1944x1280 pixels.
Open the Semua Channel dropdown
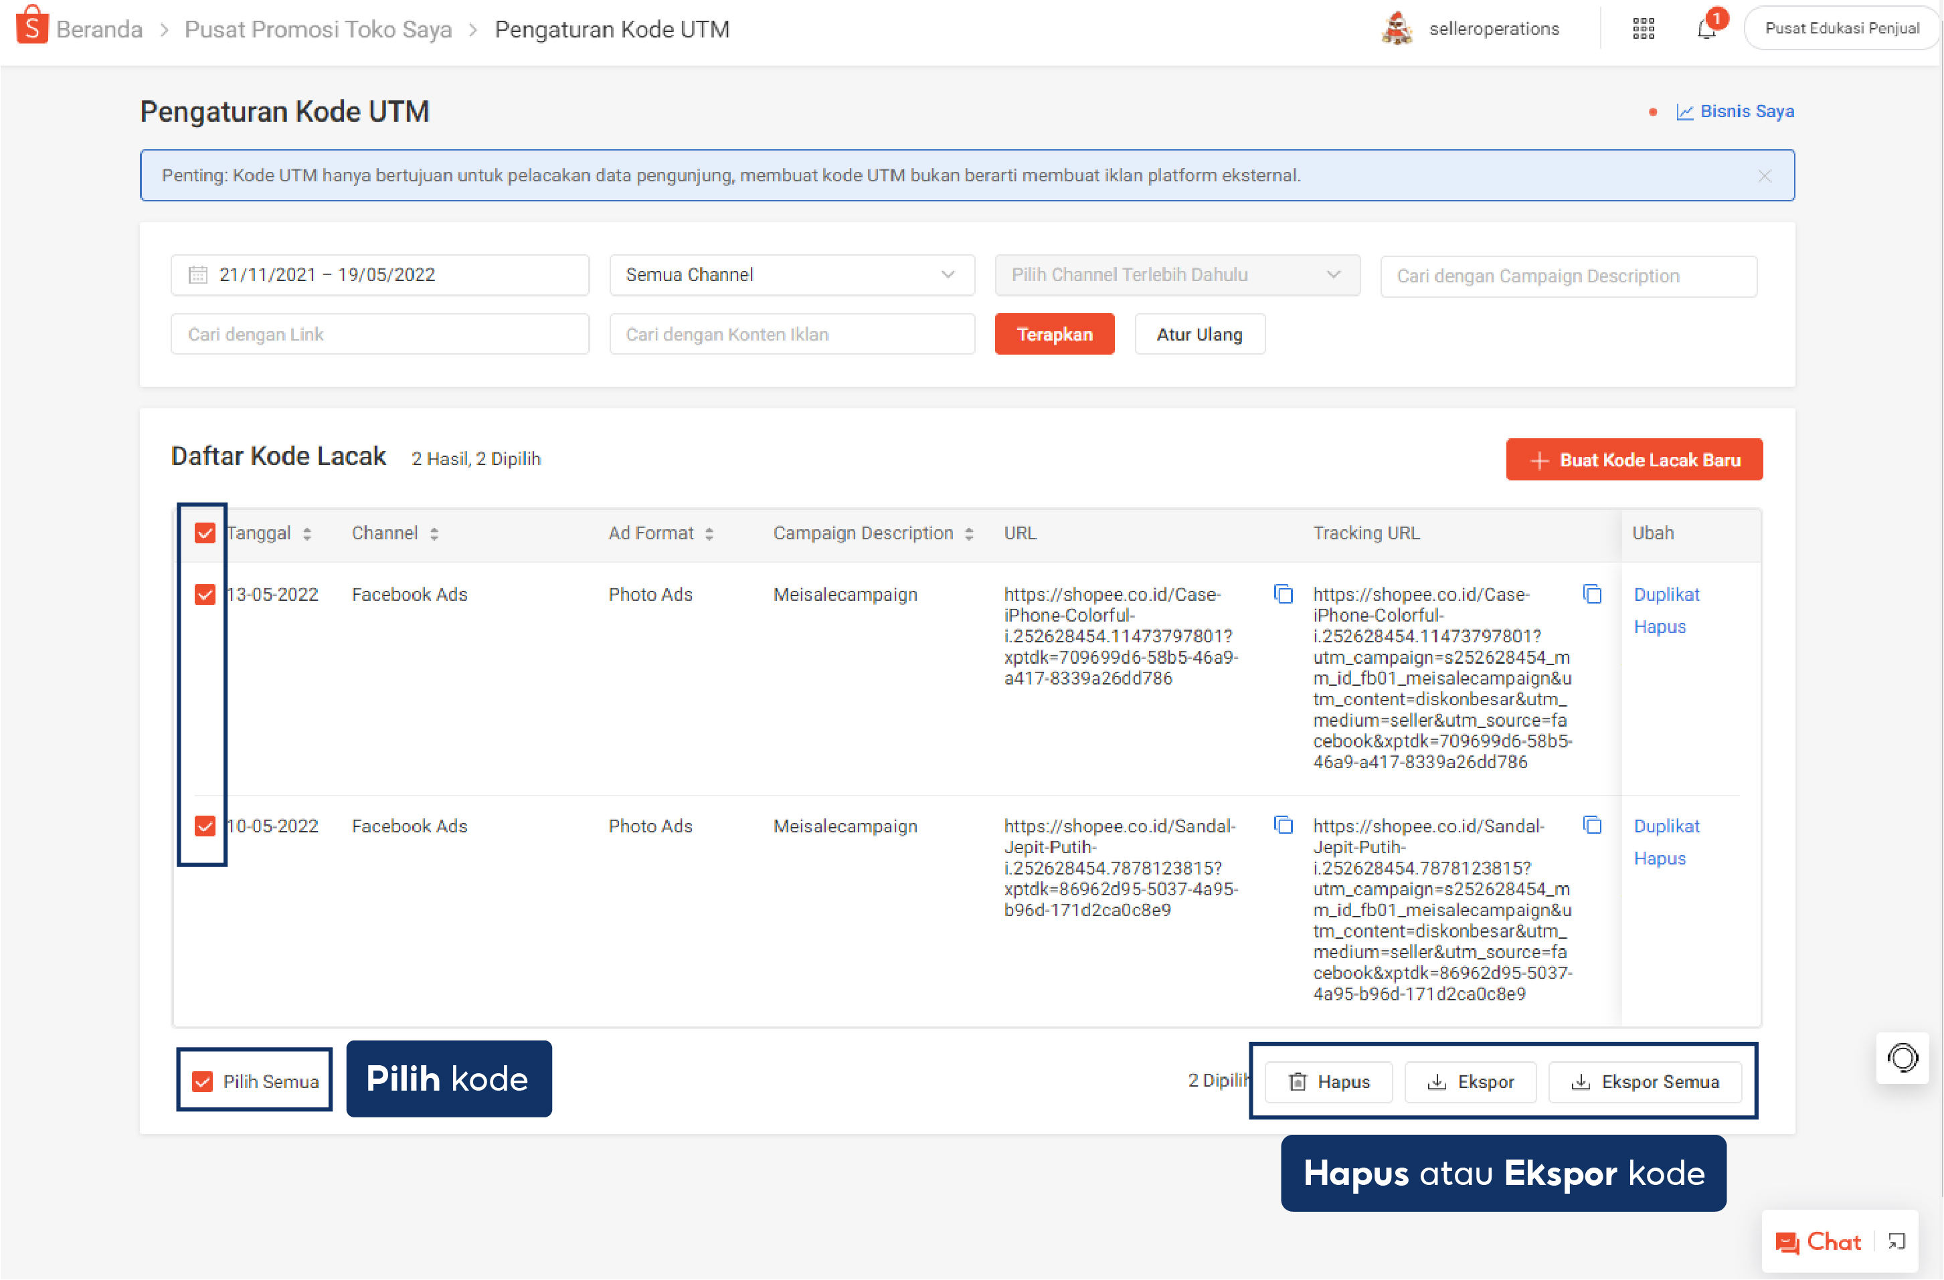tap(791, 275)
